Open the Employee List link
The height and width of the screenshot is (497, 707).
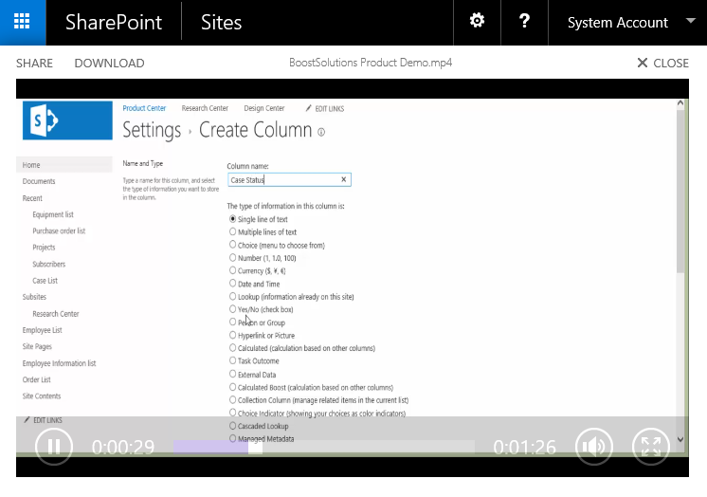[42, 330]
